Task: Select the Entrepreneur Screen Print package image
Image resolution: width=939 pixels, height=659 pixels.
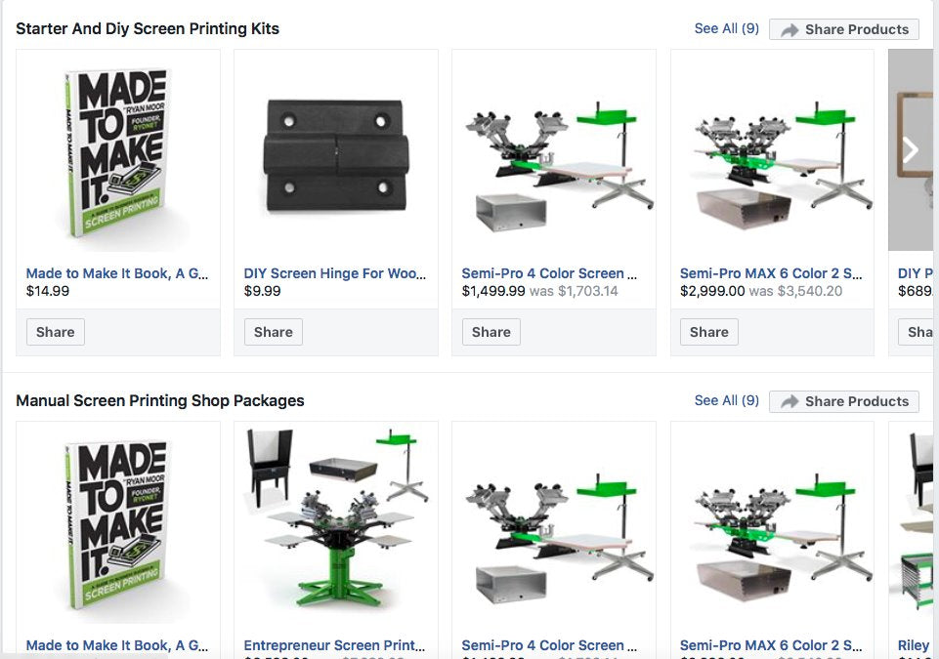Action: click(336, 517)
